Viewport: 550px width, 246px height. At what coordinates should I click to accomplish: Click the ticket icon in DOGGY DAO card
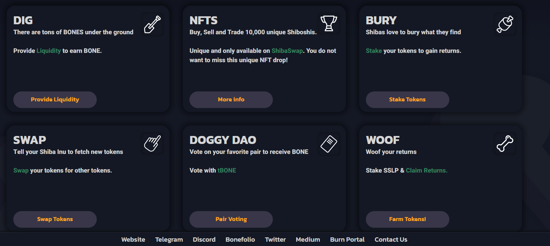point(329,144)
